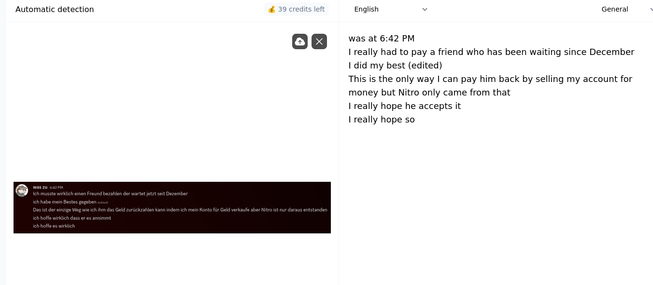Click the "Automatic detection" source language label
Image resolution: width=653 pixels, height=285 pixels.
(55, 9)
